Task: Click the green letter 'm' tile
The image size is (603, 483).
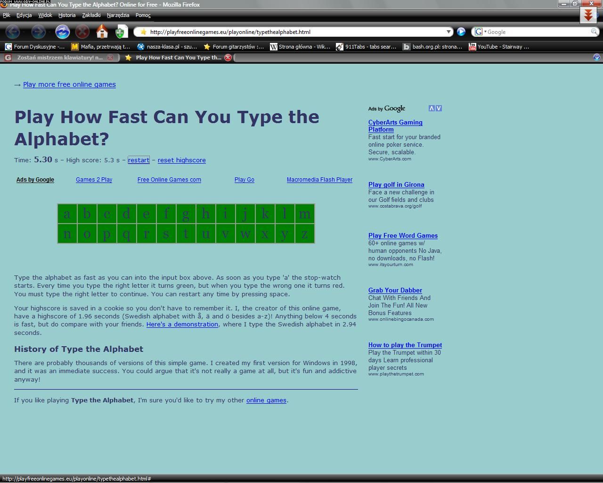Action: pyautogui.click(x=305, y=214)
